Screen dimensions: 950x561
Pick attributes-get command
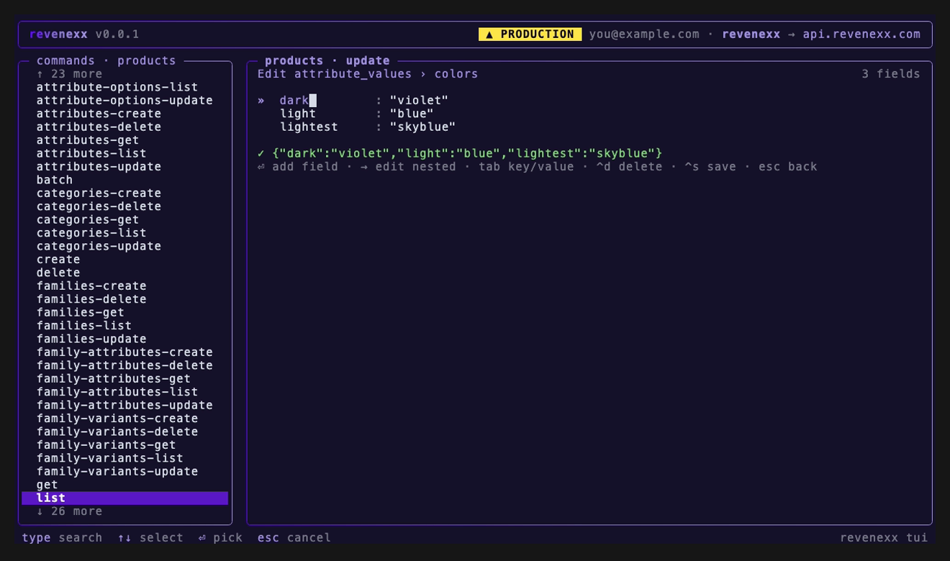[x=88, y=140]
